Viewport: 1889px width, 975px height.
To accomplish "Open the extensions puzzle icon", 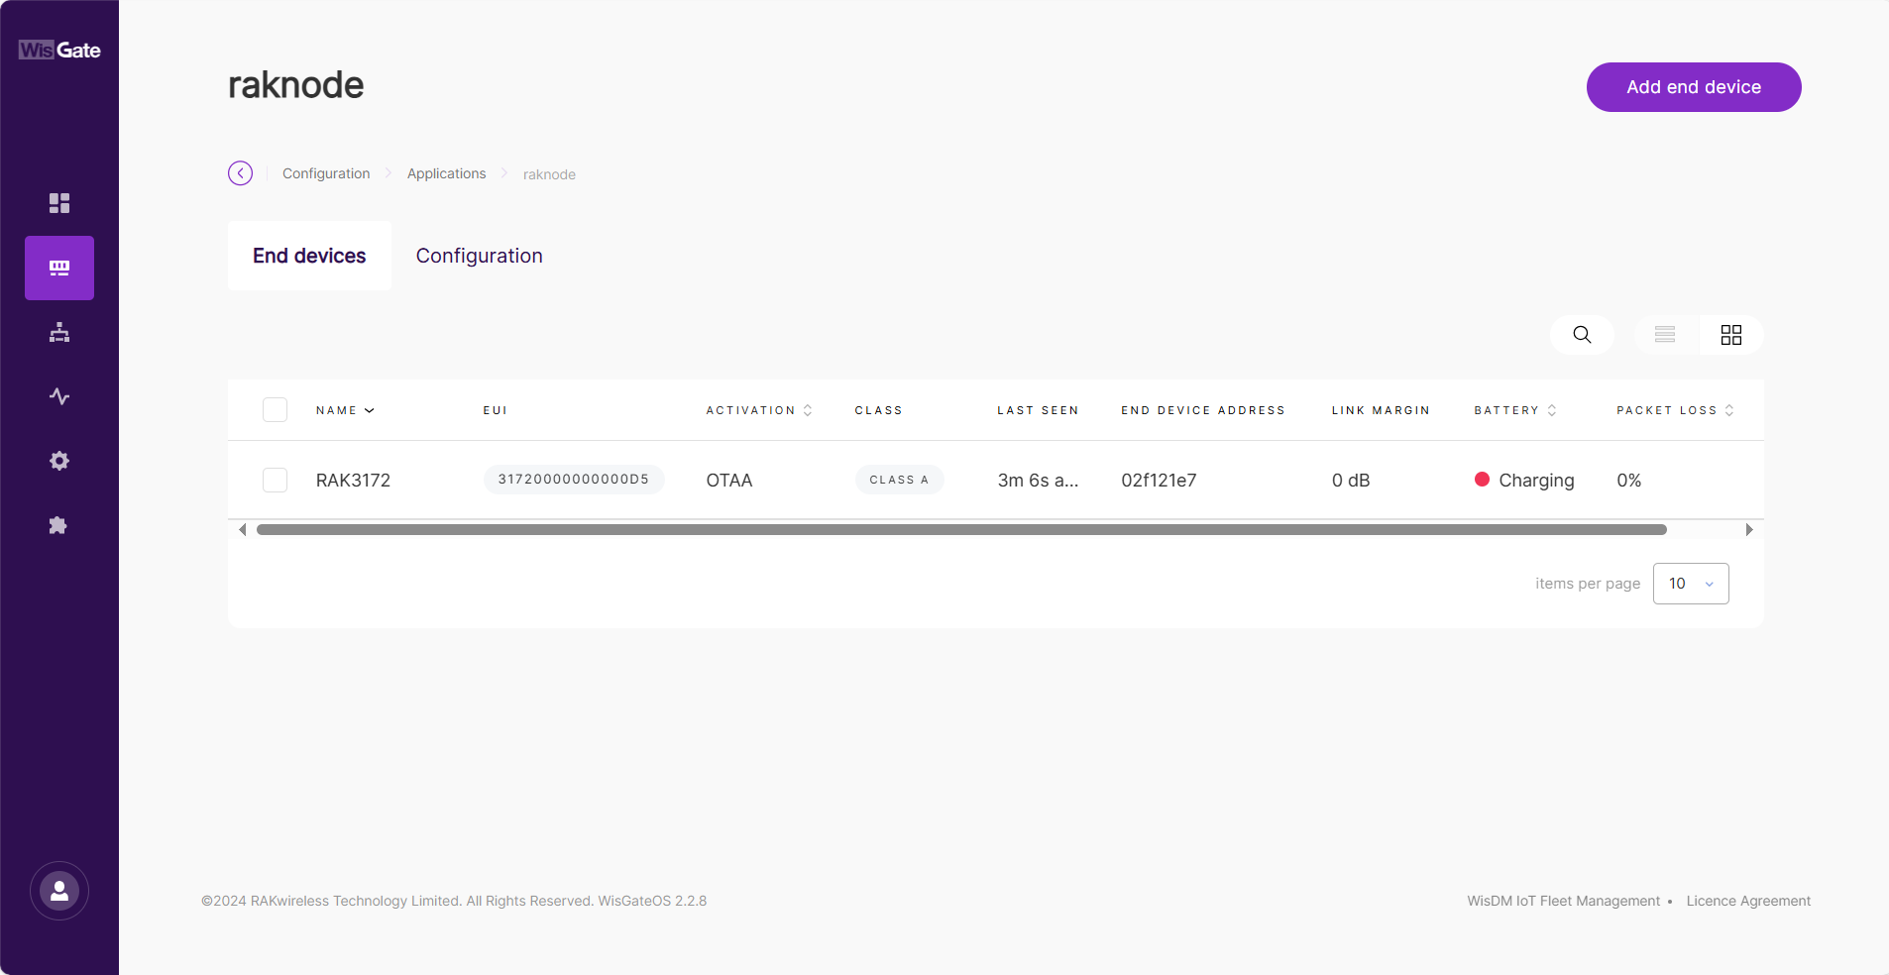I will pyautogui.click(x=59, y=525).
